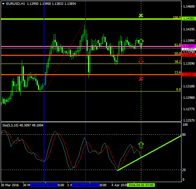Click the red 1.13733 price label
The image size is (196, 189).
coord(189,55)
